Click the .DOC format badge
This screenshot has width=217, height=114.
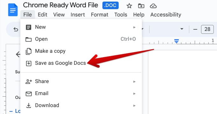(110, 5)
